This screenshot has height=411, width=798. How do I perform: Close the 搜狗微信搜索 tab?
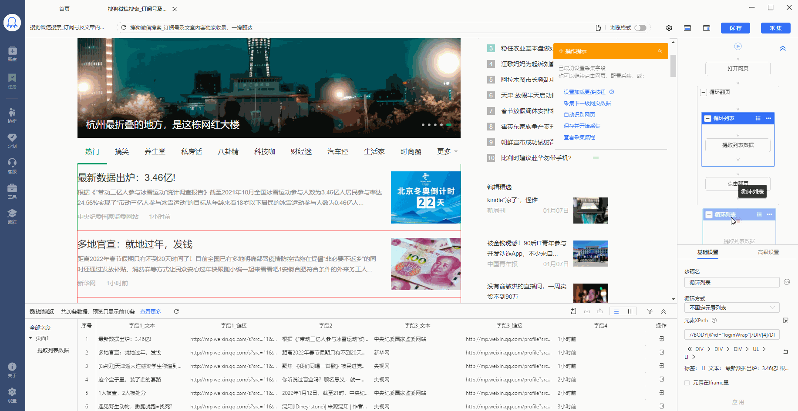click(x=175, y=9)
